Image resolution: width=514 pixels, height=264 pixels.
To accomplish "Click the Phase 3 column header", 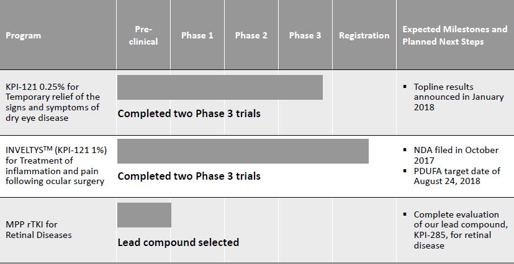I will coord(305,35).
